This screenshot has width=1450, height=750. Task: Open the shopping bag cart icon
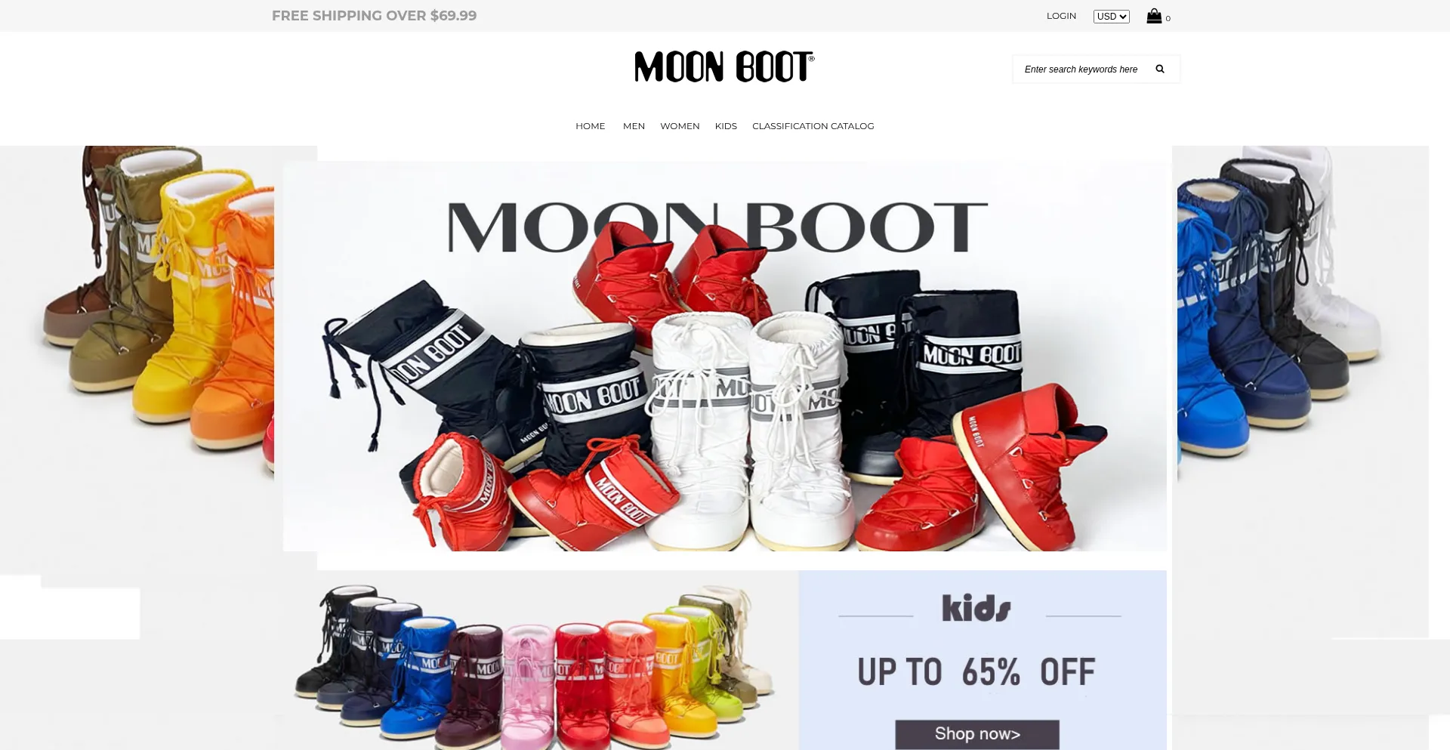(x=1154, y=16)
